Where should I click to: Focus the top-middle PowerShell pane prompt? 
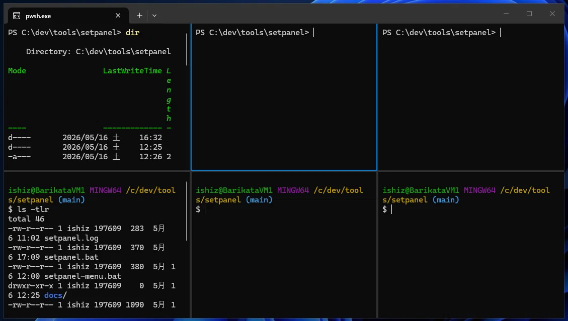[x=253, y=33]
